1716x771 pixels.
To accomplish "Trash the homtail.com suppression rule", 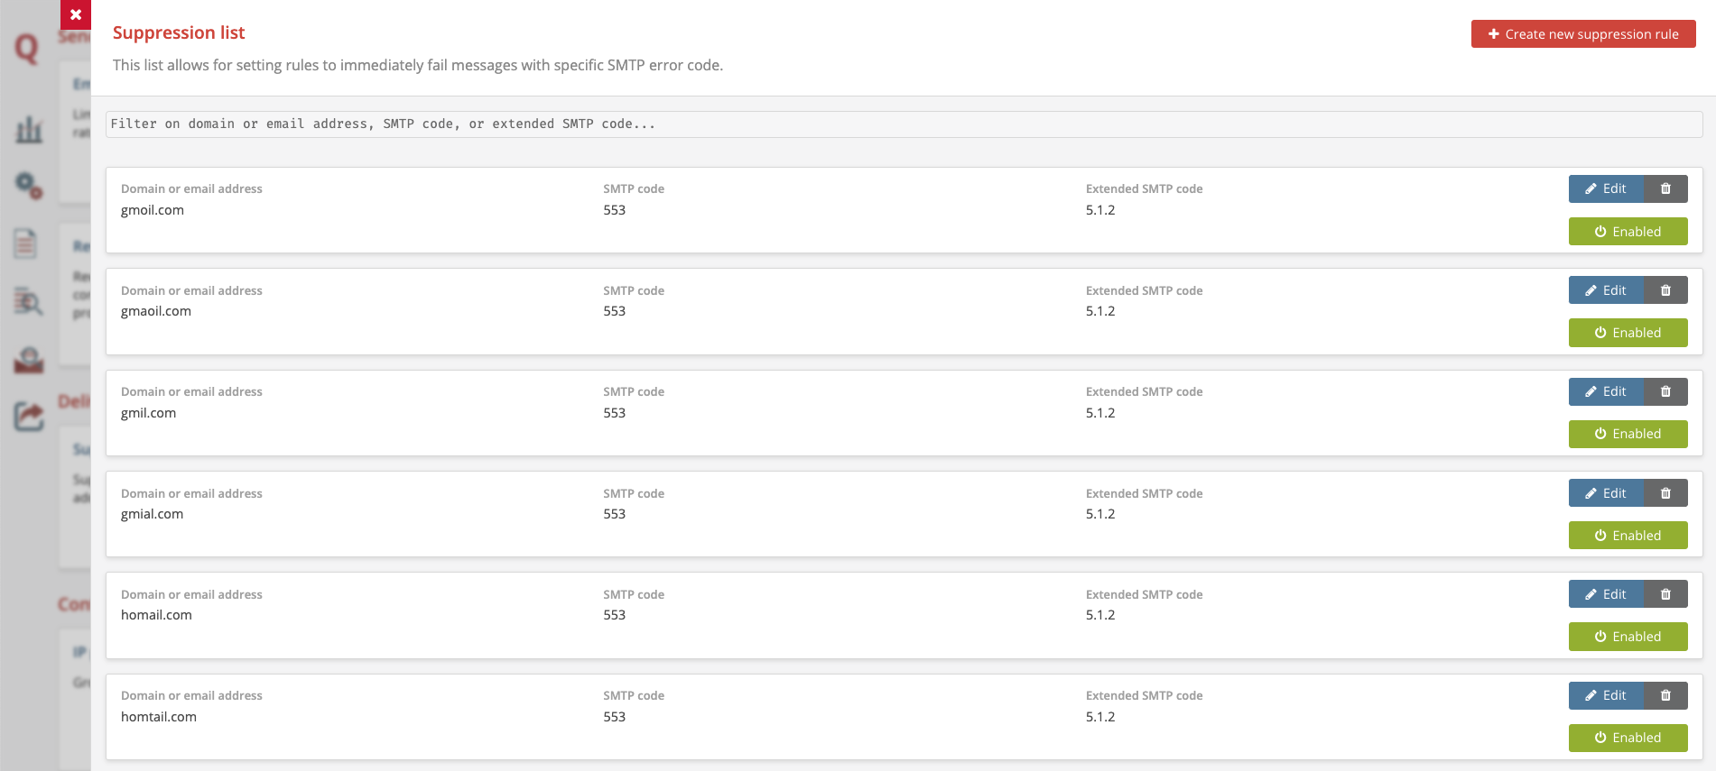I will (1665, 696).
